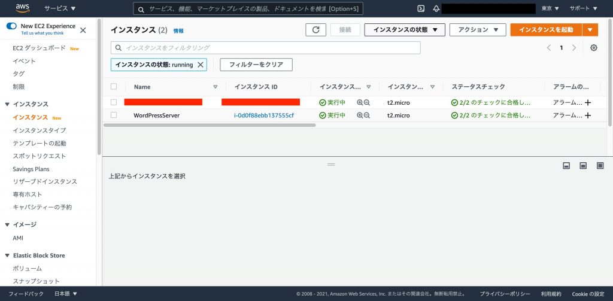613x301 pixels.
Task: Collapse the イメージ sidebar section
Action: coord(7,225)
